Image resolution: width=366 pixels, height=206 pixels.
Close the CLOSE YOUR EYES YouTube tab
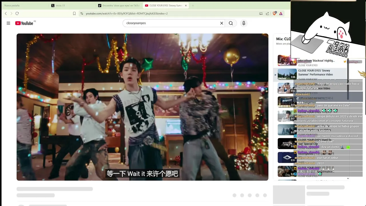(x=186, y=5)
